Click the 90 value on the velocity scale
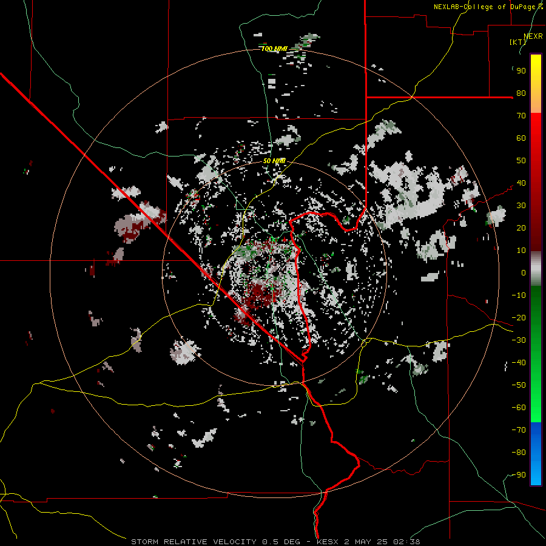Viewport: 546px width, 546px height. [x=521, y=71]
